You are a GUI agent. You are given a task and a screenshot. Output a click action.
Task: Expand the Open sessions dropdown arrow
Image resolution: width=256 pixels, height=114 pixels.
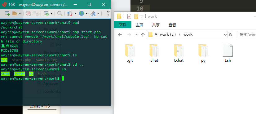[20, 13]
